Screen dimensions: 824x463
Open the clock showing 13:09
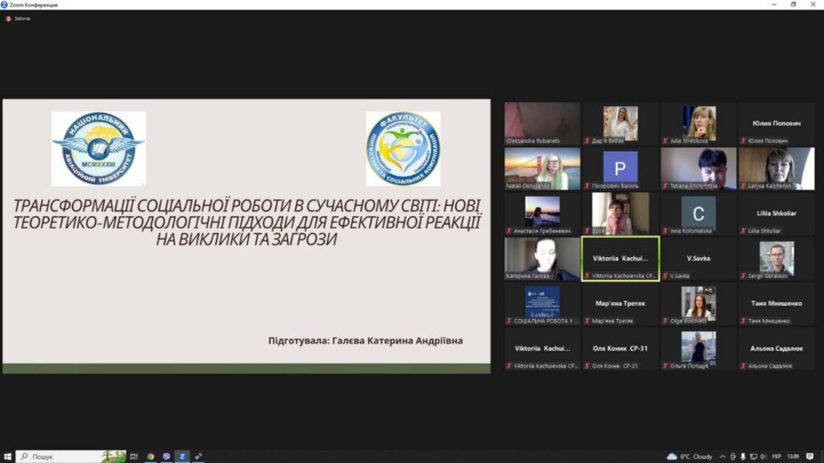coord(792,456)
